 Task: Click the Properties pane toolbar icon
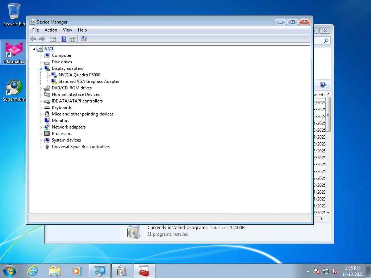(x=72, y=39)
